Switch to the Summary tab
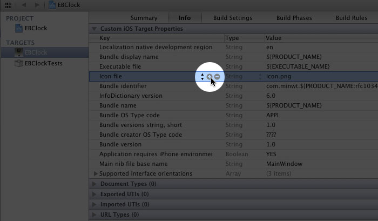This screenshot has height=221, width=378. coord(144,18)
